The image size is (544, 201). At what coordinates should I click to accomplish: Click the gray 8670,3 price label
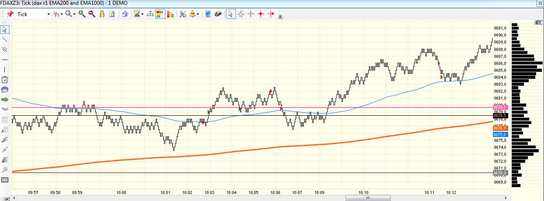point(500,173)
